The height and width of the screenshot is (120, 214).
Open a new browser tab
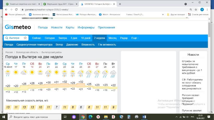tap(120, 4)
